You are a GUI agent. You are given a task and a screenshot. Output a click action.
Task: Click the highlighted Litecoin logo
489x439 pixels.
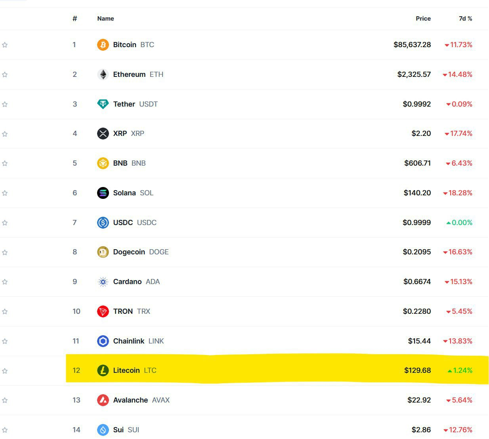point(103,370)
